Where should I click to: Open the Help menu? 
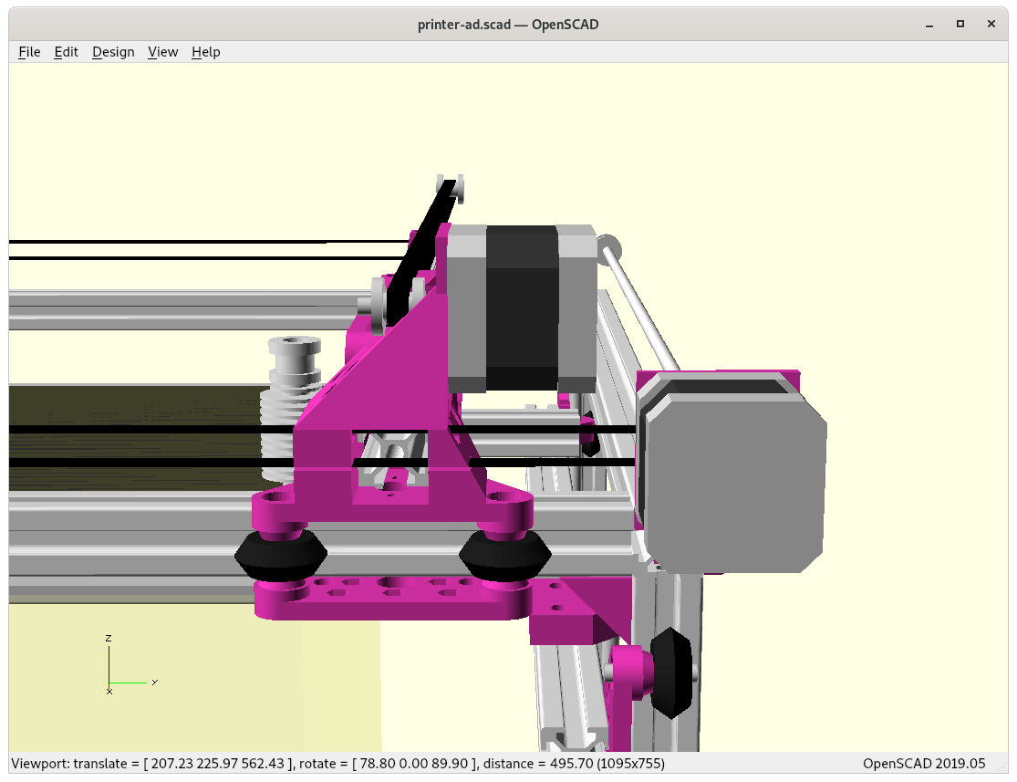[205, 52]
